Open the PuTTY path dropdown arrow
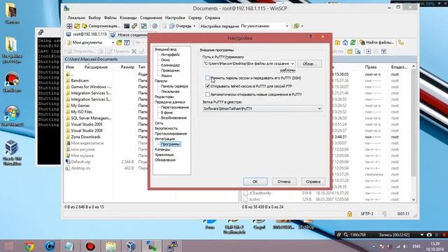The image size is (448, 252). 293,64
